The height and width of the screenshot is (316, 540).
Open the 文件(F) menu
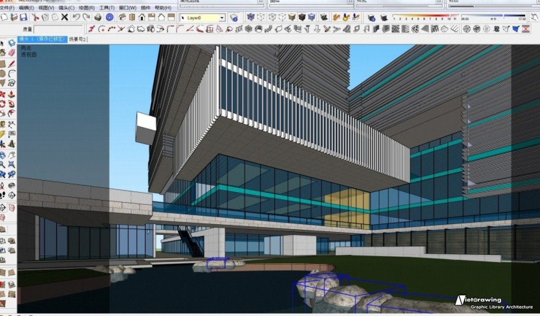point(7,8)
